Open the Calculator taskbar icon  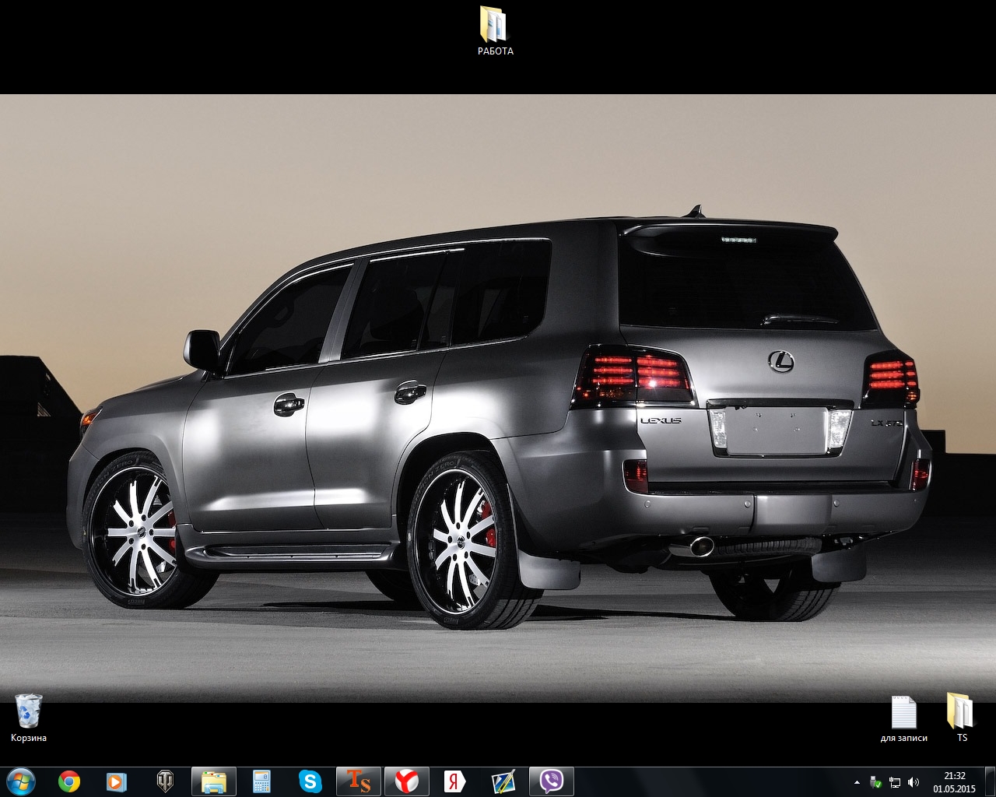tap(262, 781)
